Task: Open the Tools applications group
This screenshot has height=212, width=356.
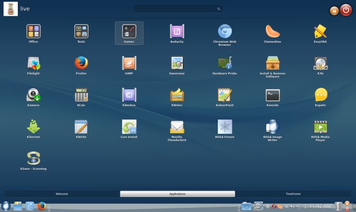Action: tap(81, 33)
